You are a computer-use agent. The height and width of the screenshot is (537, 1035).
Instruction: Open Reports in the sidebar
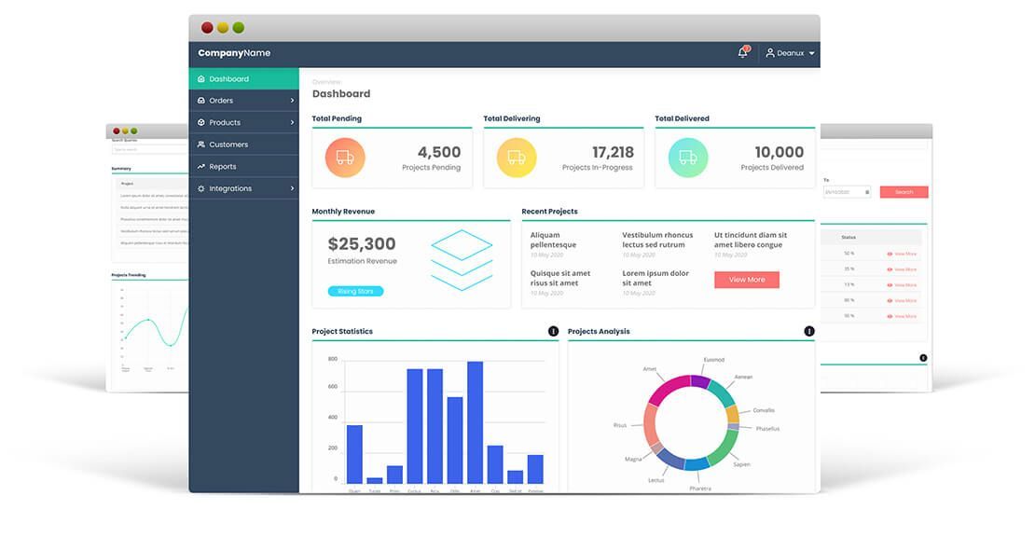pos(243,166)
